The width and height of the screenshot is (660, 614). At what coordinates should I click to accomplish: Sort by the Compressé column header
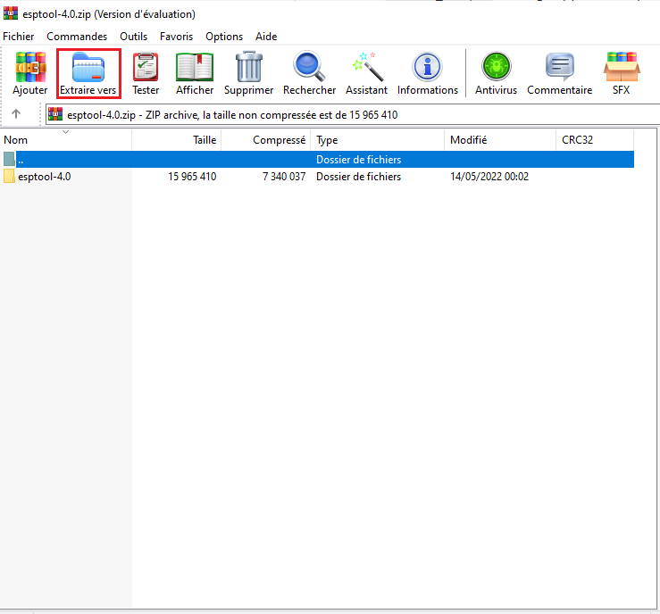(x=265, y=140)
